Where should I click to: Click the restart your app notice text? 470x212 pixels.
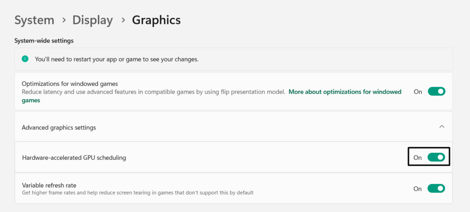tap(117, 59)
